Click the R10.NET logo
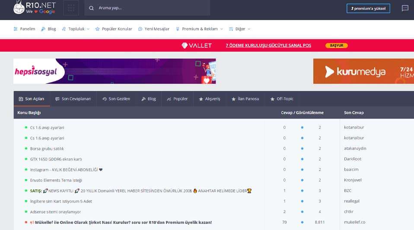This screenshot has width=414, height=230. point(35,8)
